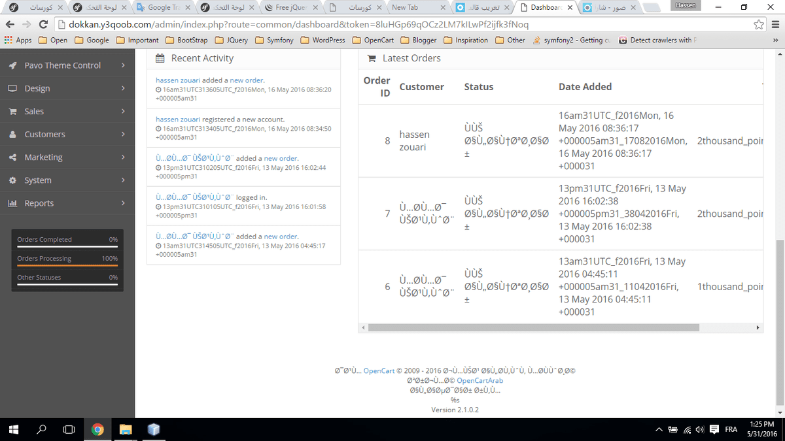Expand chevron beside Pavo Theme Control

coord(123,65)
